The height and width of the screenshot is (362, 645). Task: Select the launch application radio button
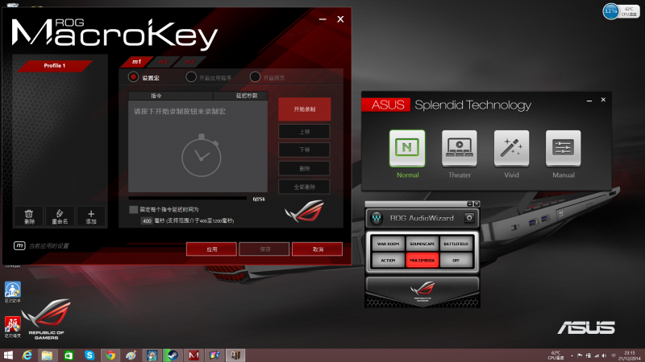191,77
